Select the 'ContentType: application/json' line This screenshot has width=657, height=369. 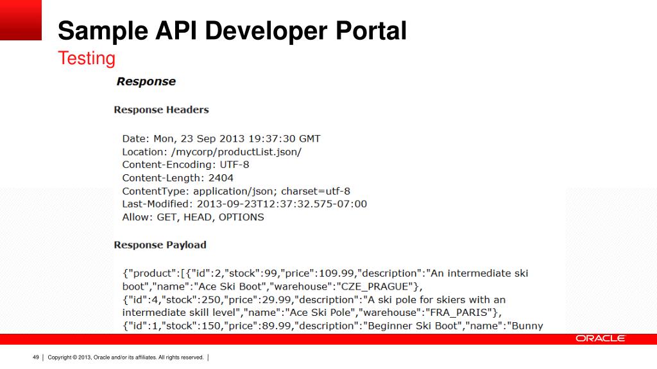236,191
